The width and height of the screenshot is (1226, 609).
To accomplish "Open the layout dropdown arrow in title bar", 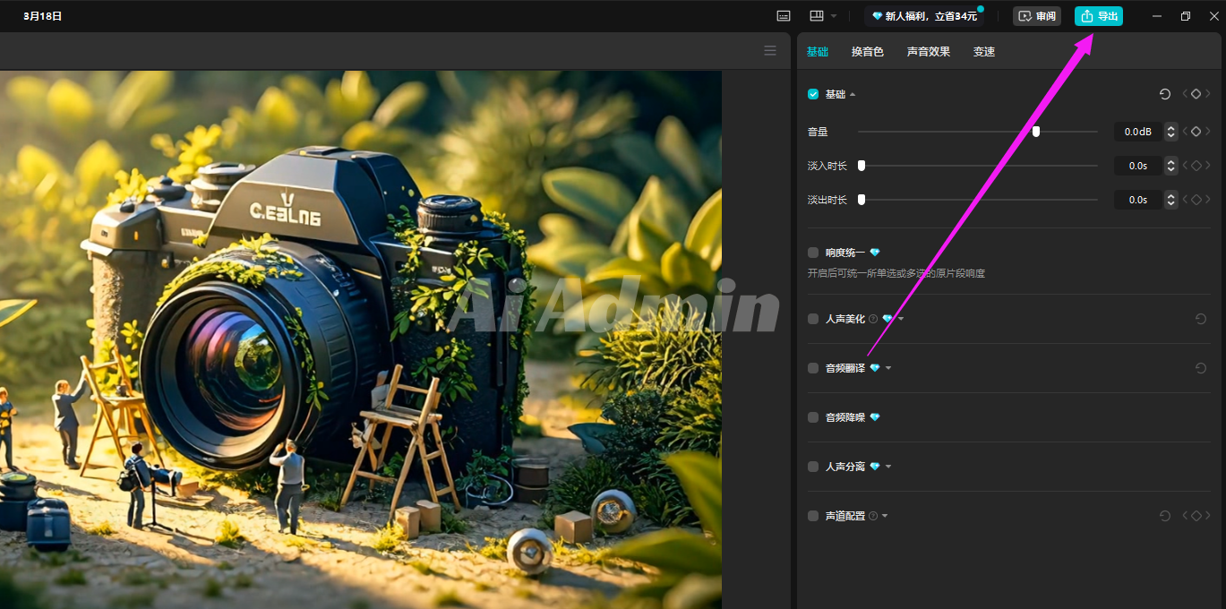I will [x=834, y=16].
